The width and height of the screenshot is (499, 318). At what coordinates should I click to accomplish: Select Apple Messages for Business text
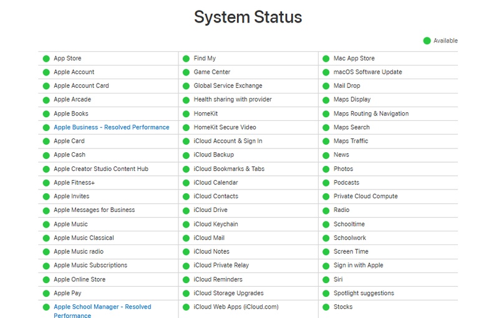(94, 210)
